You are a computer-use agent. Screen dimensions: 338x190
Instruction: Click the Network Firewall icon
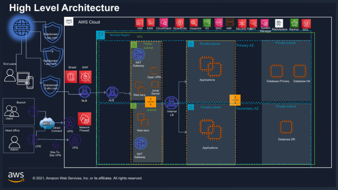[84, 118]
